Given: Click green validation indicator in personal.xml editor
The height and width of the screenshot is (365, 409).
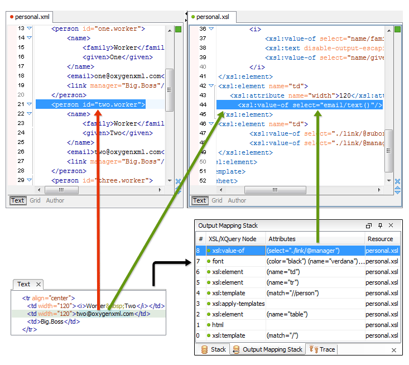Looking at the screenshot, I should coord(178,29).
